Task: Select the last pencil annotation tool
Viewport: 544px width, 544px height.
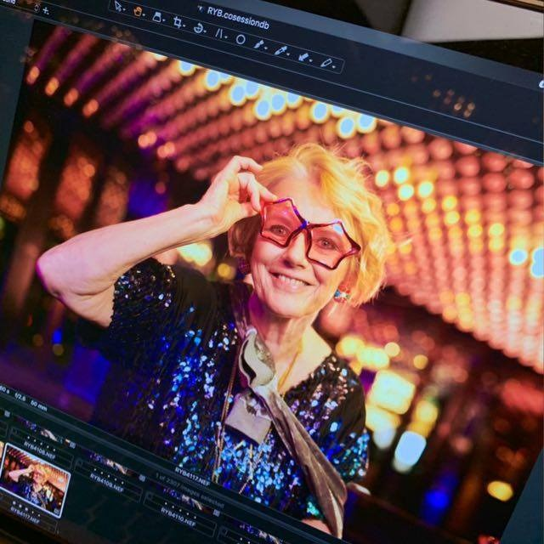Action: [x=326, y=63]
